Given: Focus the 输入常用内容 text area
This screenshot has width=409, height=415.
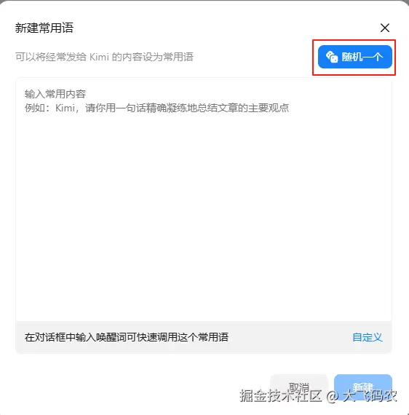Looking at the screenshot, I should coord(204,199).
